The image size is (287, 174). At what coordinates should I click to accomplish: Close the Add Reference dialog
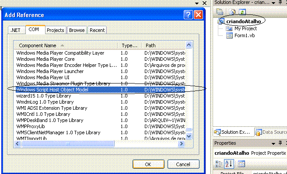pos(199,15)
